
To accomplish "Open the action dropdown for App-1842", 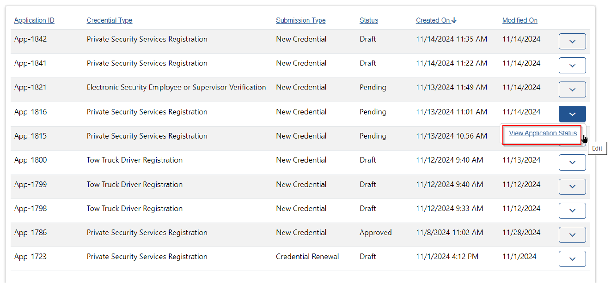I will click(572, 42).
